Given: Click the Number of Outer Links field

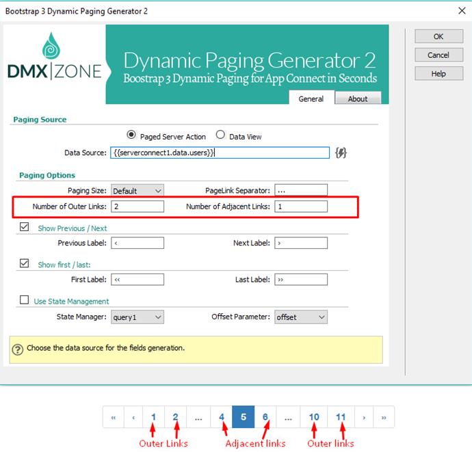Looking at the screenshot, I should [137, 207].
